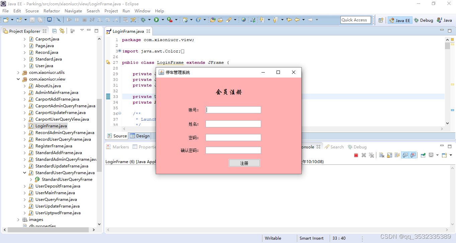Open the Refactor menu
The height and width of the screenshot is (243, 456).
[52, 11]
